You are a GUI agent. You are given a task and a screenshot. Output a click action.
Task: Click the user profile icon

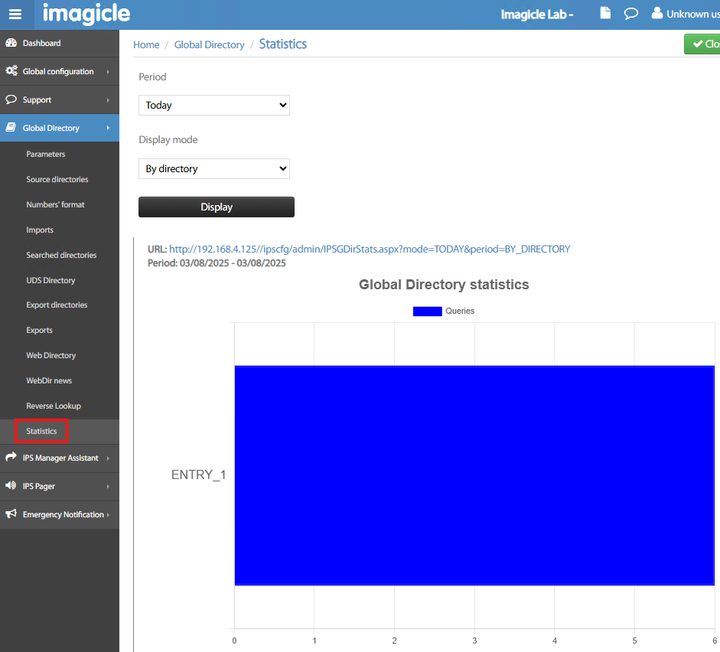[656, 14]
